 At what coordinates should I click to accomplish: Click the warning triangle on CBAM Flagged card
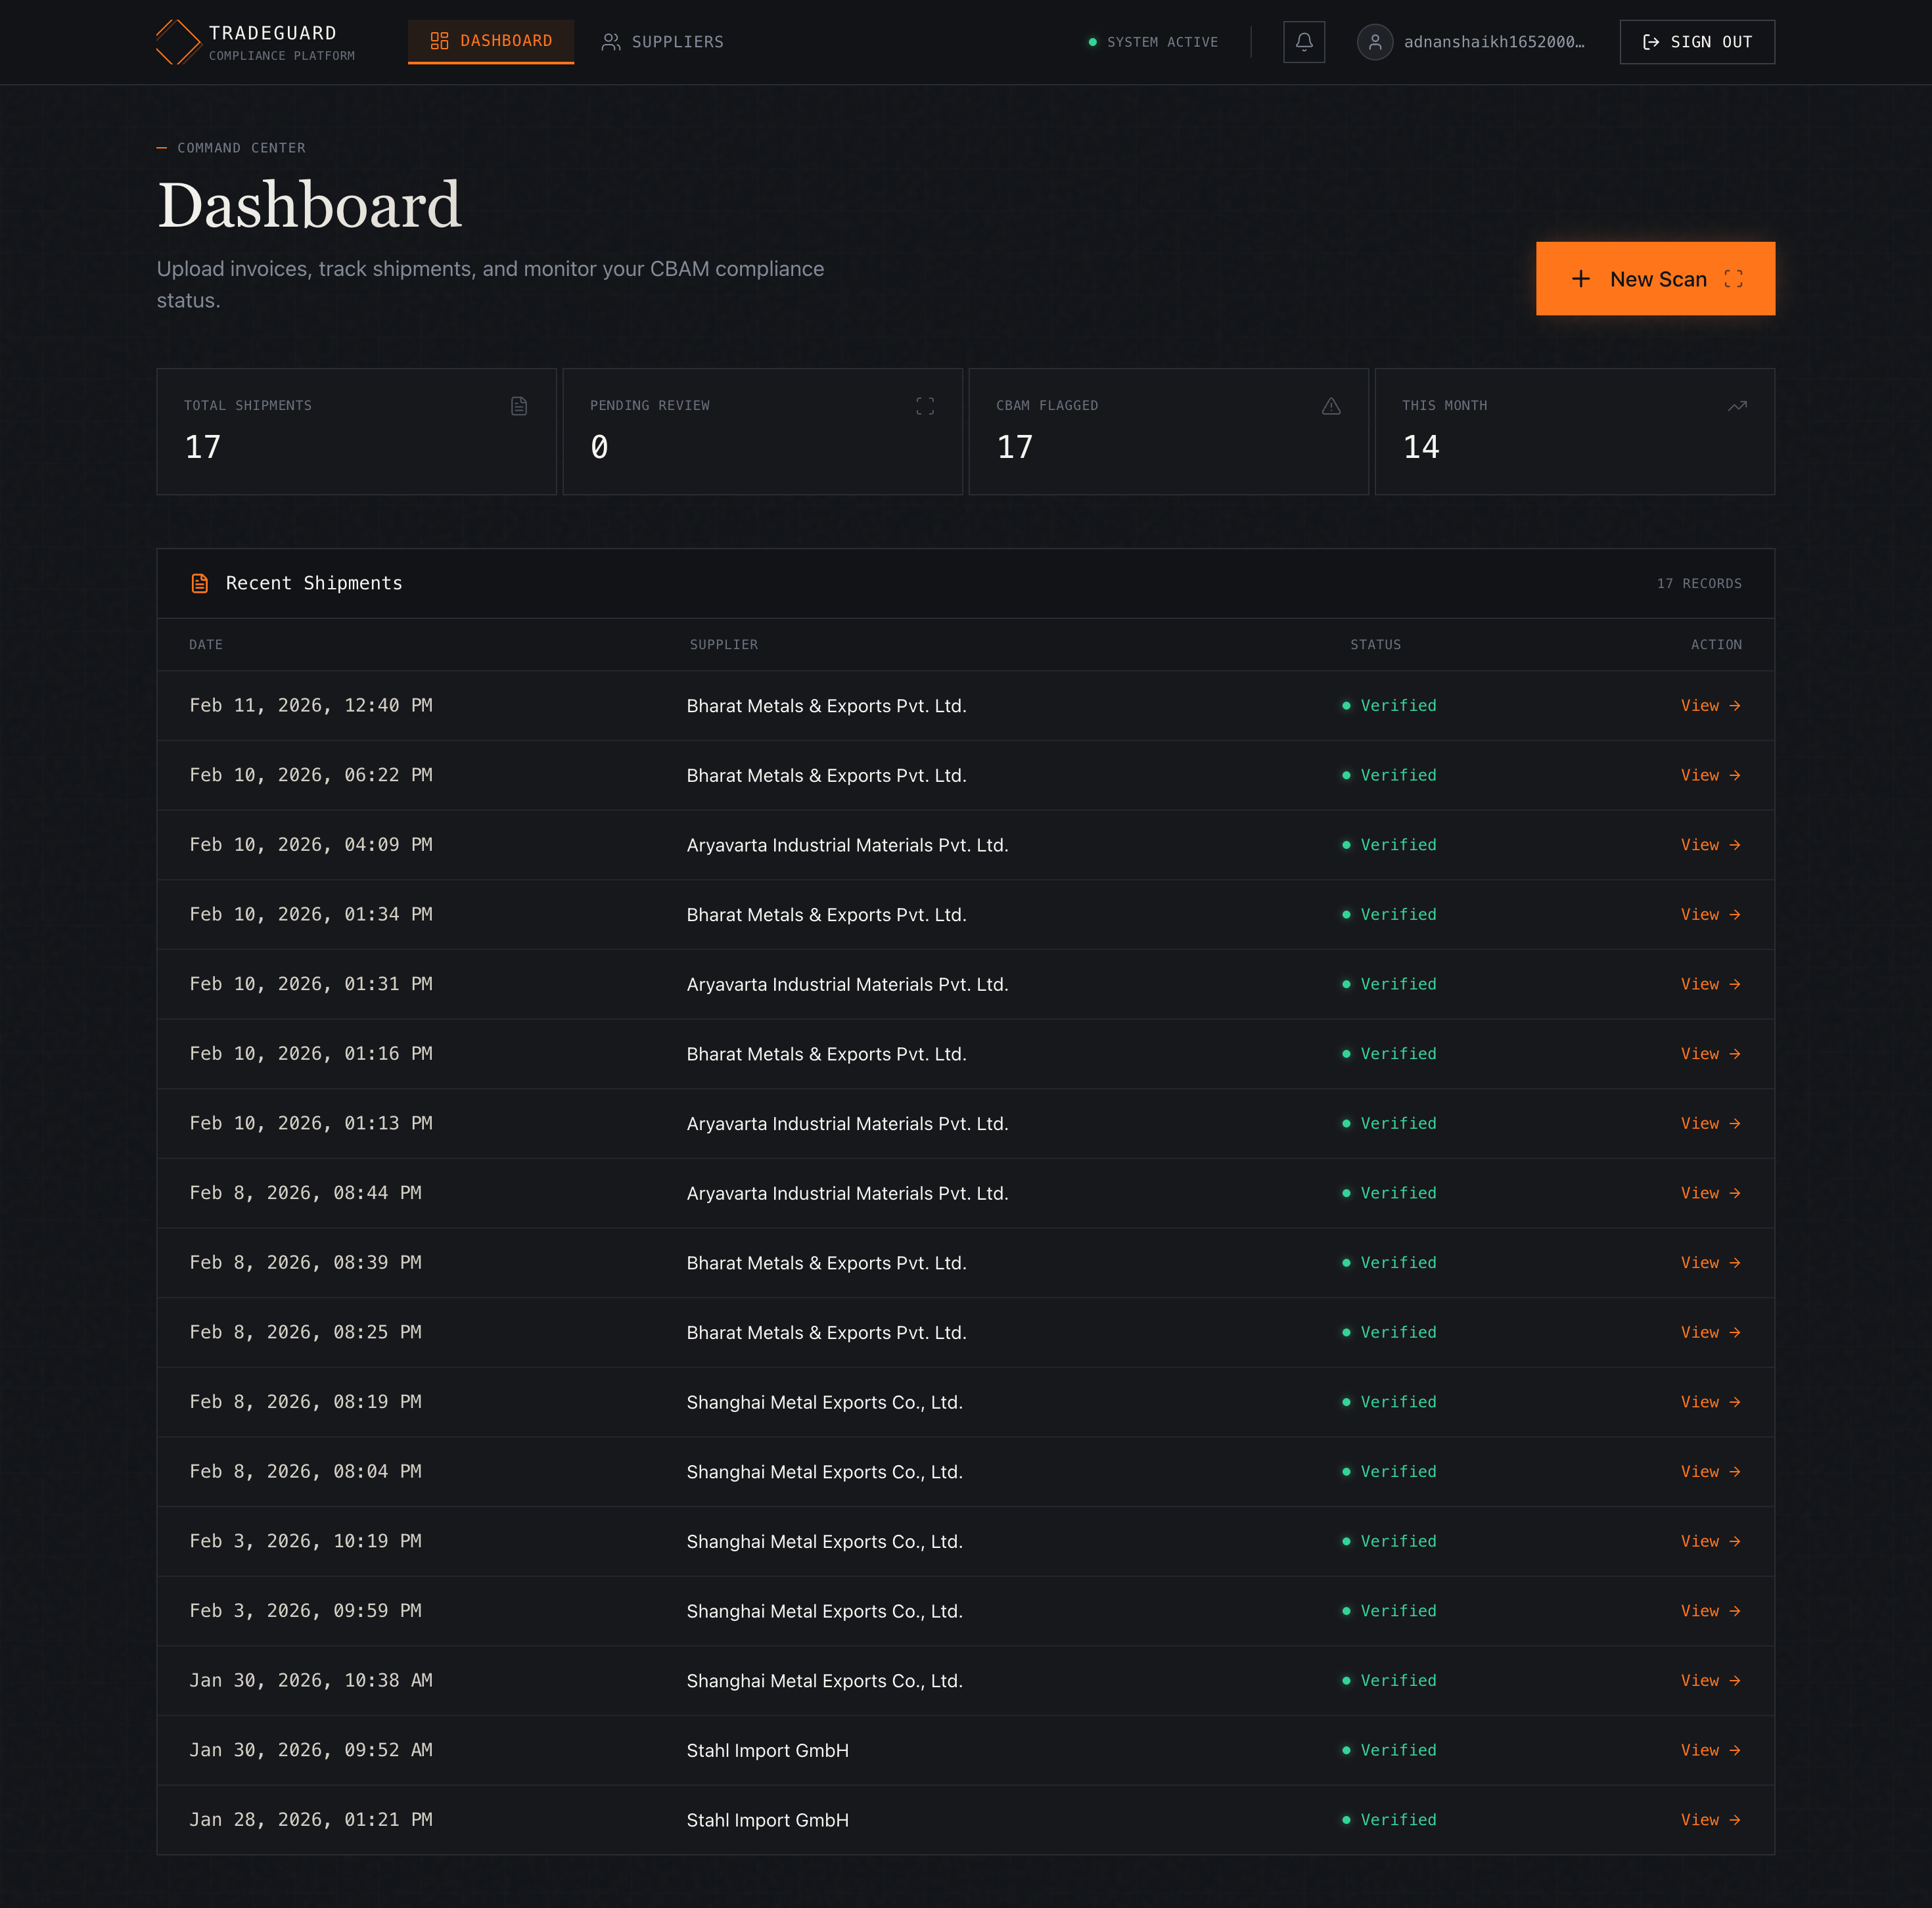coord(1331,406)
